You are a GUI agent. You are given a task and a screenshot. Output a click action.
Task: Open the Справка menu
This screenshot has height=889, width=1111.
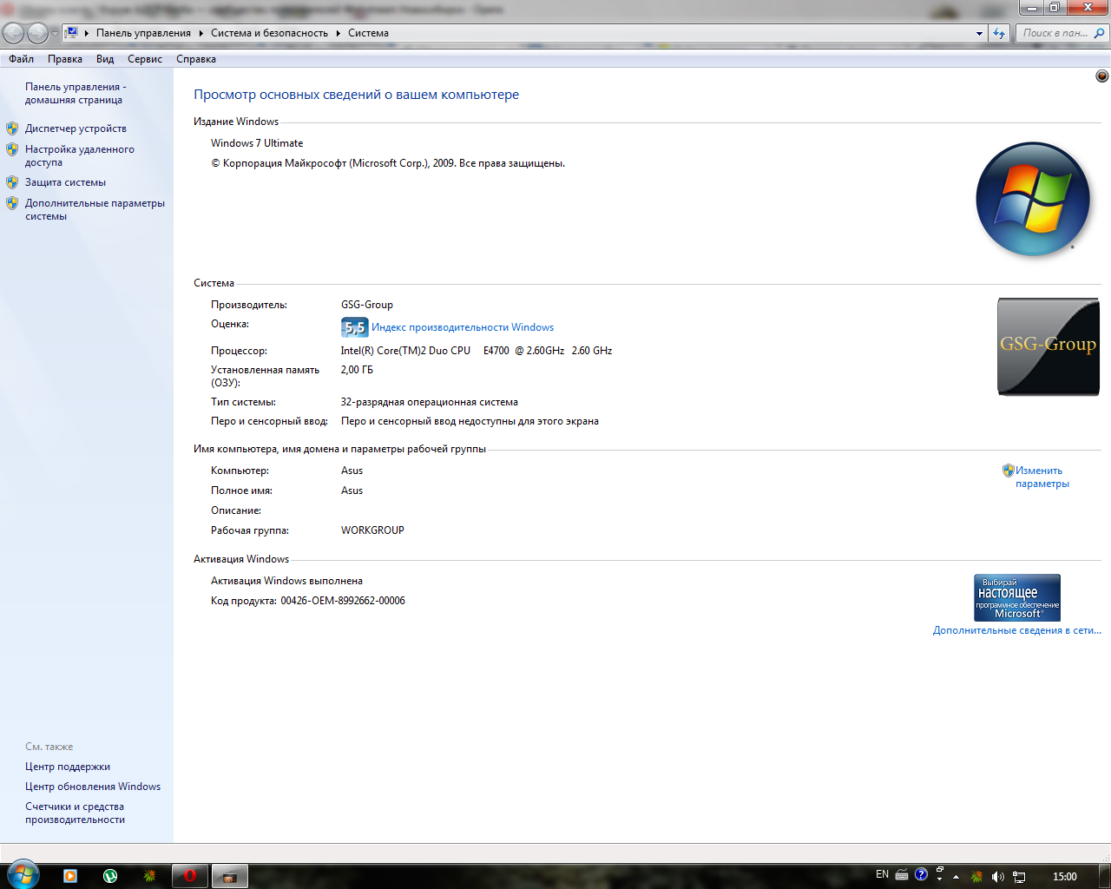[x=196, y=59]
